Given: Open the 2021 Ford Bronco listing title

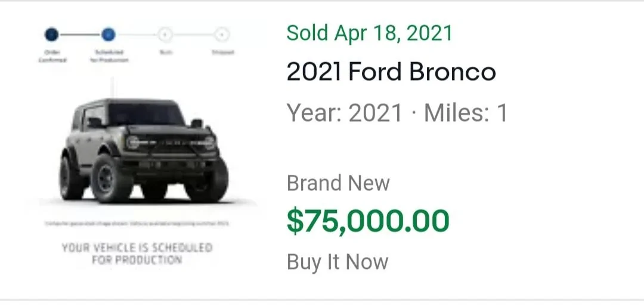Looking at the screenshot, I should click(391, 72).
